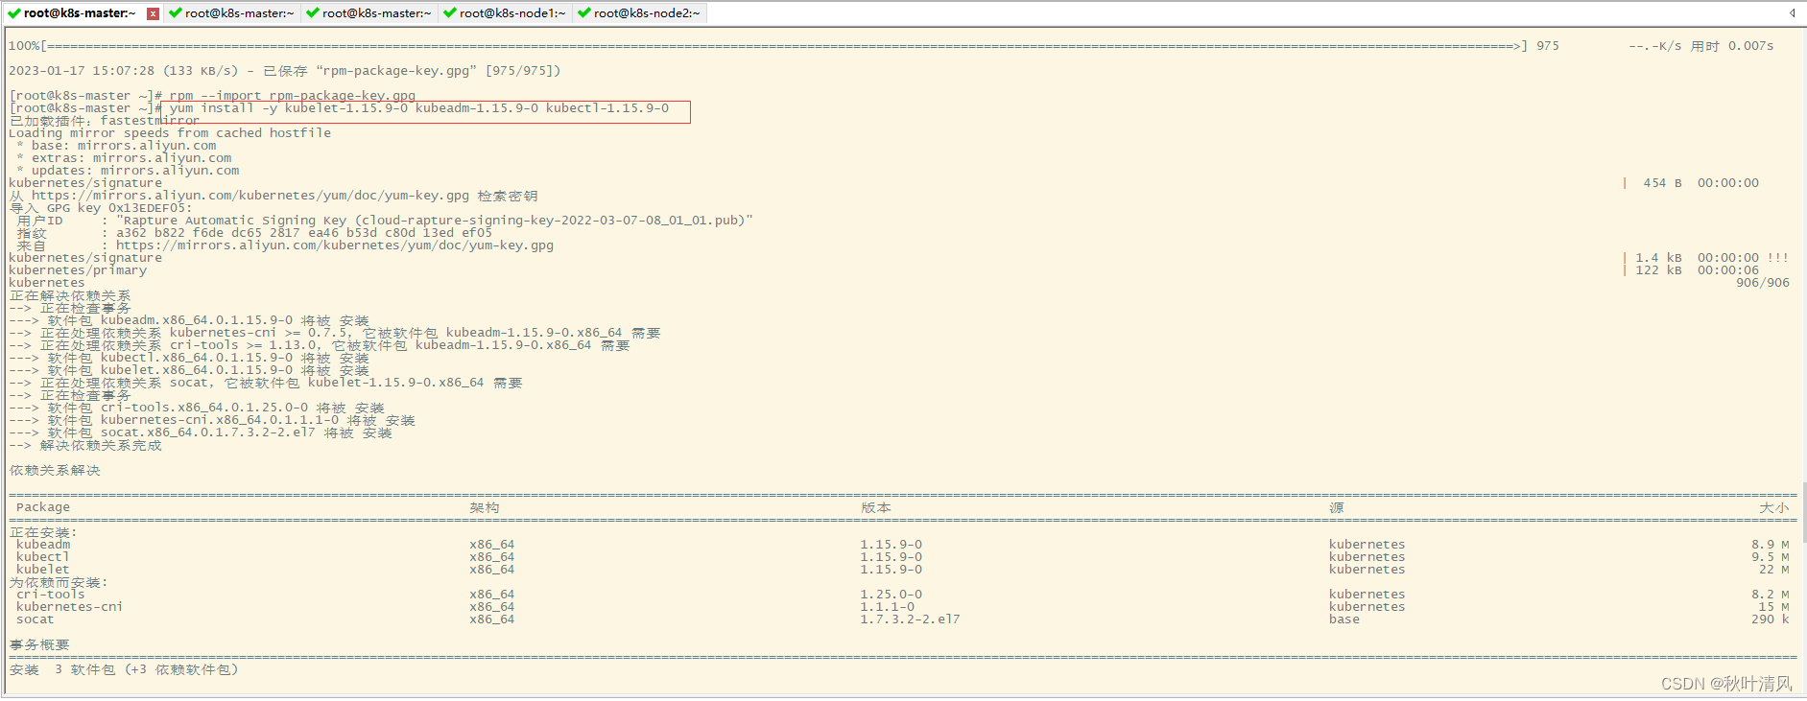Click the "依赖关系解决" heading
This screenshot has height=701, width=1807.
pyautogui.click(x=55, y=470)
